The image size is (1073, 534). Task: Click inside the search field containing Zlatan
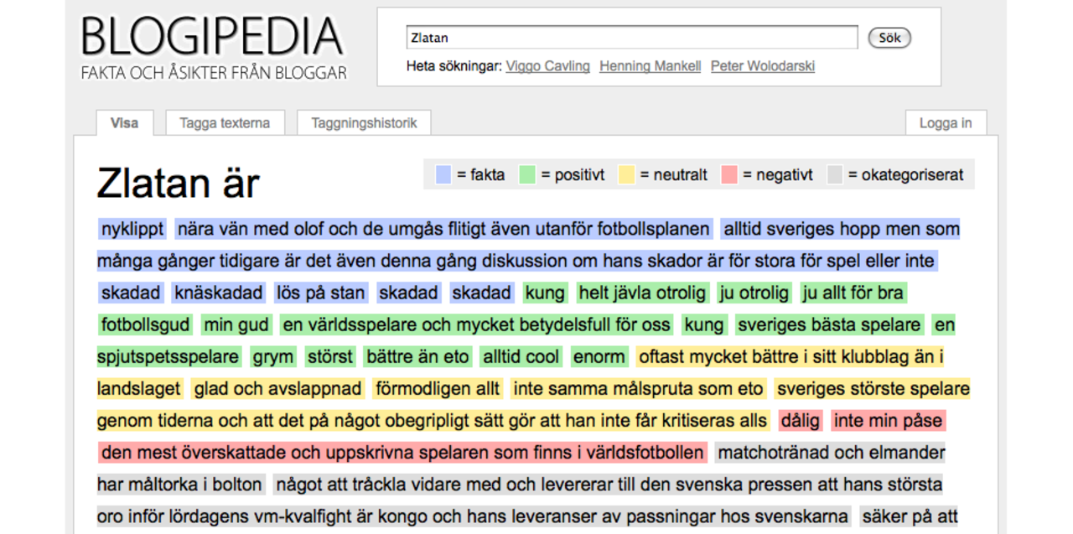(631, 37)
